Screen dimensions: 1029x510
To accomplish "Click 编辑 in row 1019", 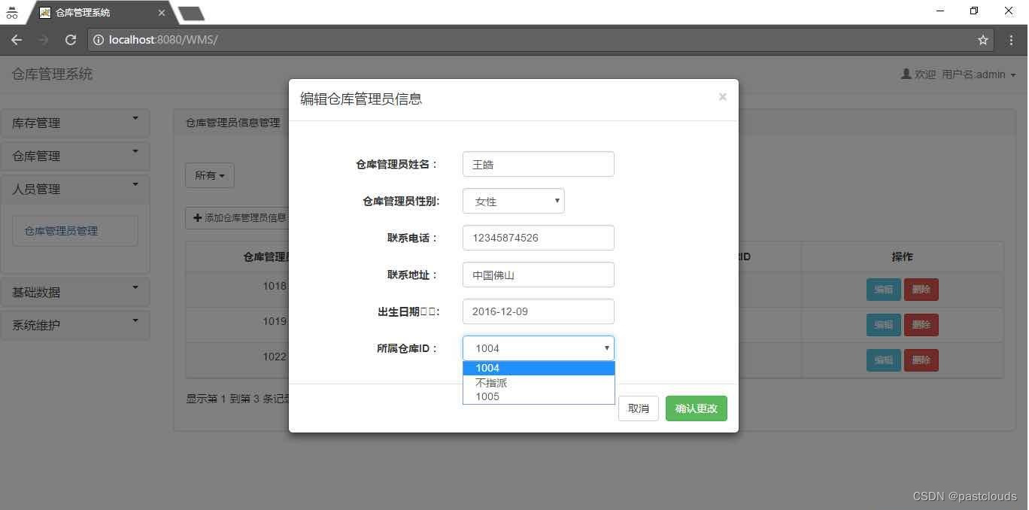I will 884,325.
